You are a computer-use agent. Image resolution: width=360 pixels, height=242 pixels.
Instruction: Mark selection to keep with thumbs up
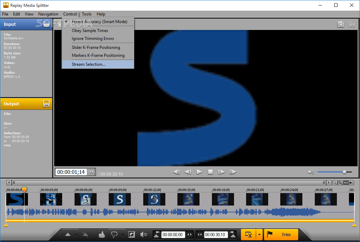pos(102,235)
